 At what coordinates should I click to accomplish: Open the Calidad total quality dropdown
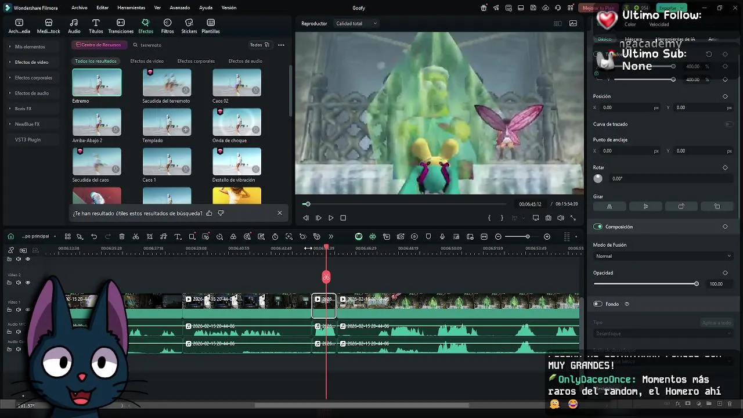click(x=356, y=23)
